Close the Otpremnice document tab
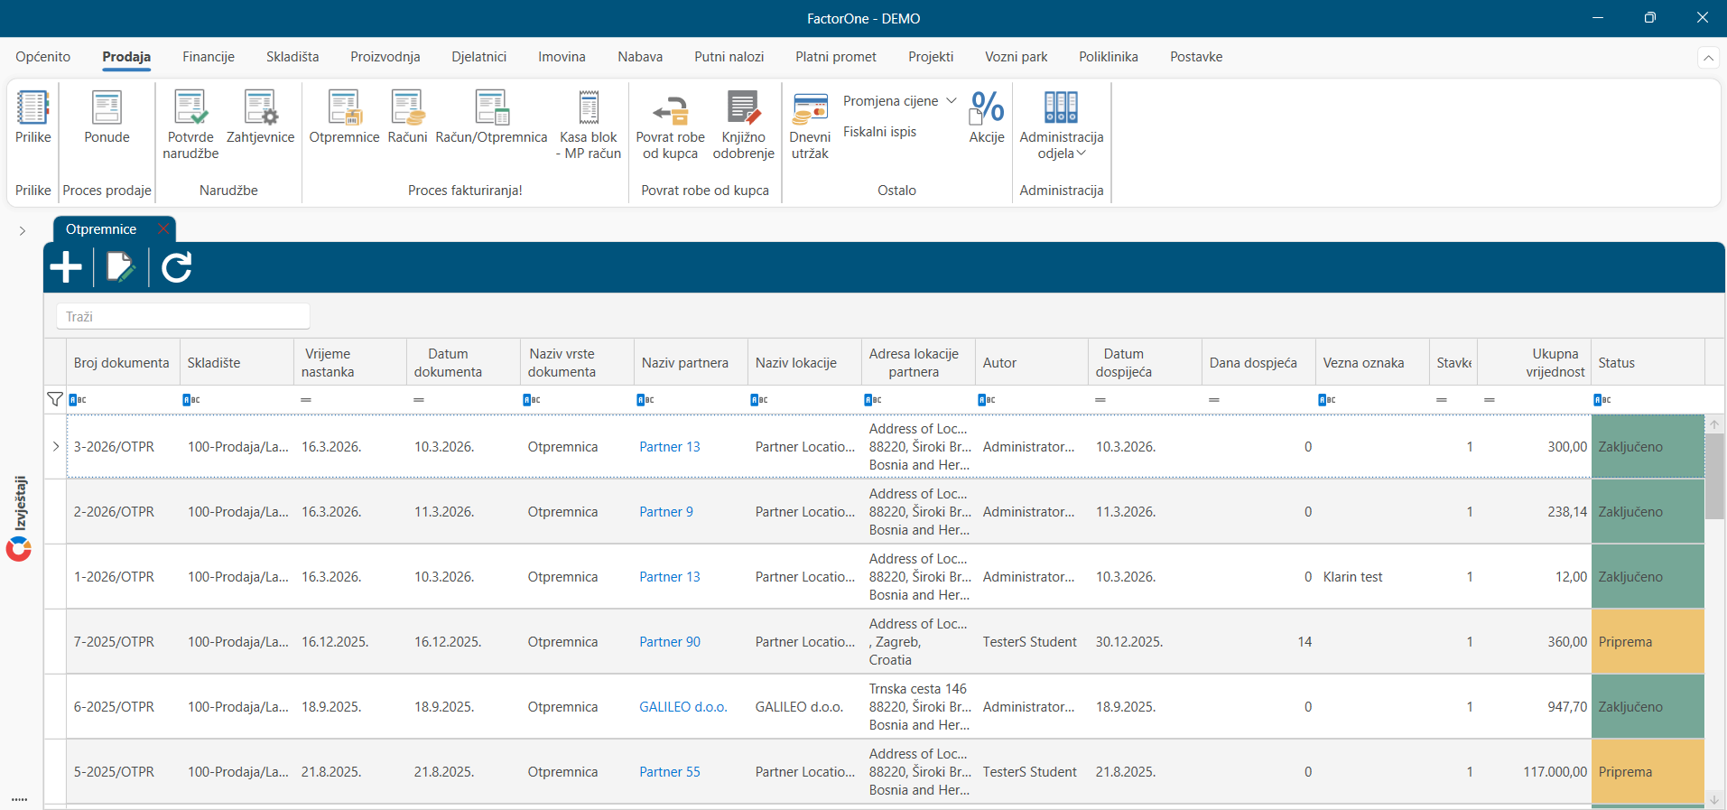This screenshot has height=810, width=1727. coord(163,229)
